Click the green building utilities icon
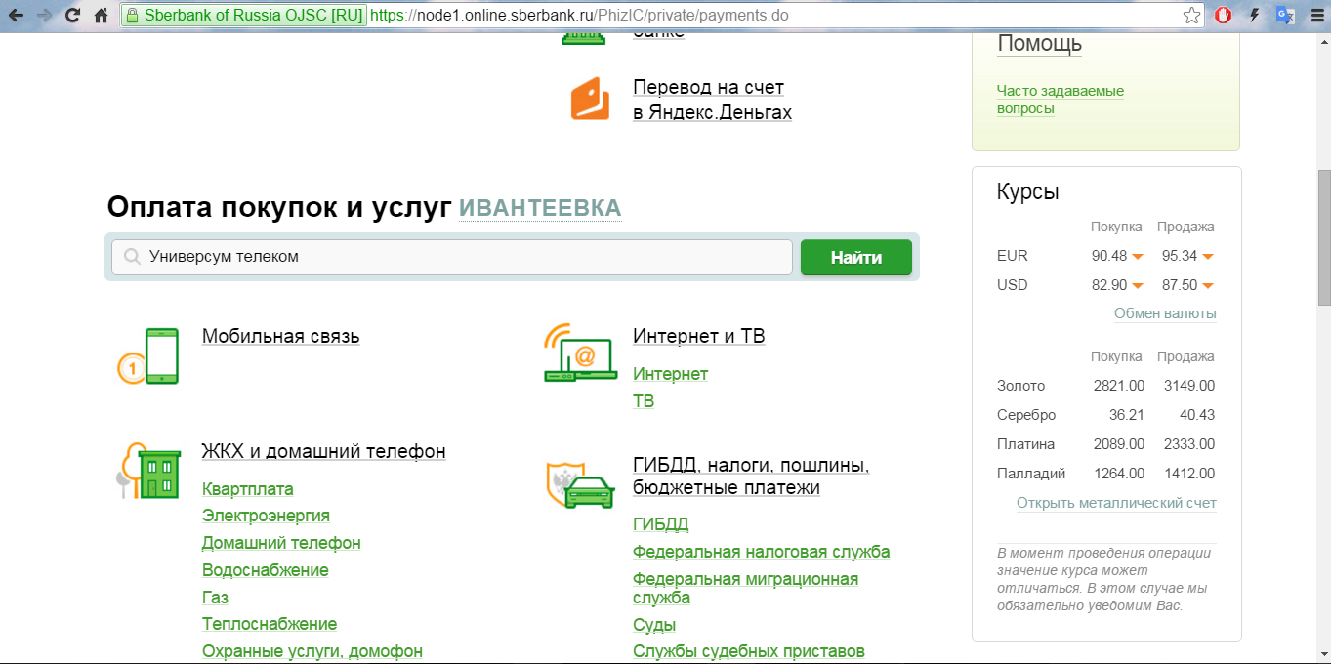 (148, 471)
